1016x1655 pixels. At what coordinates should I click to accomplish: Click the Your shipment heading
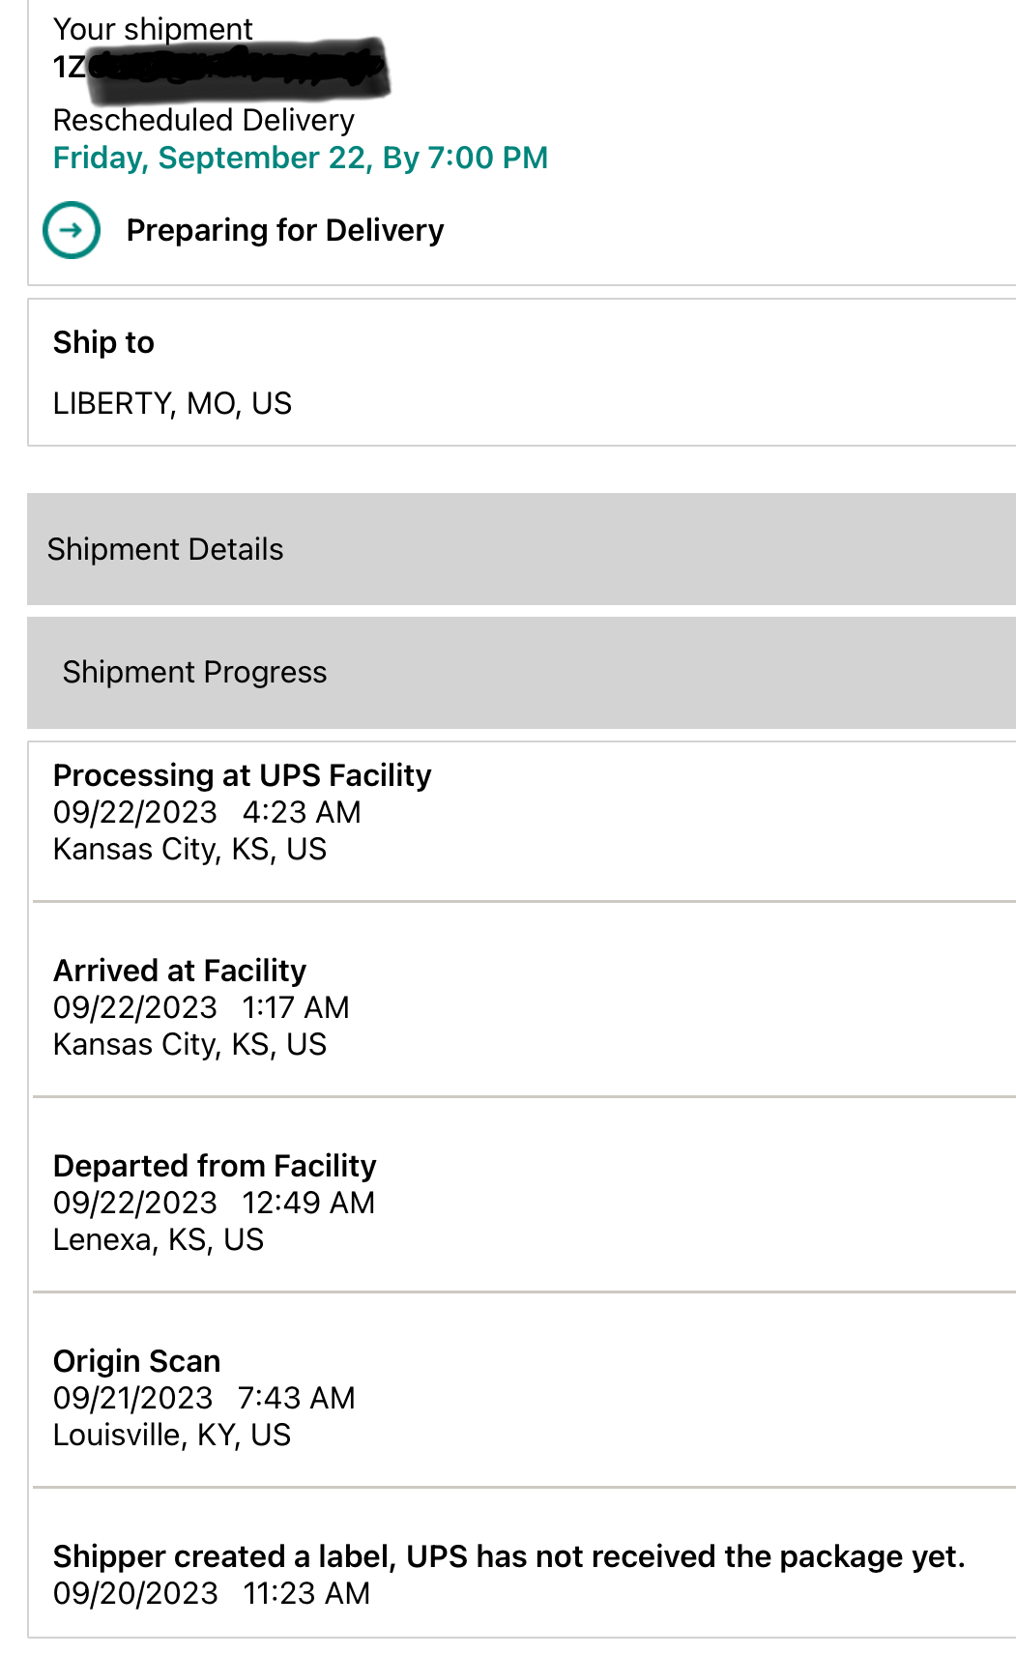click(153, 29)
